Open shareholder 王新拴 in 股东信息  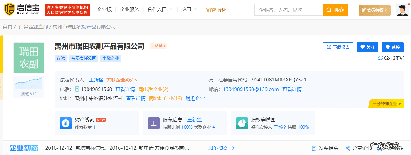[x=194, y=120]
